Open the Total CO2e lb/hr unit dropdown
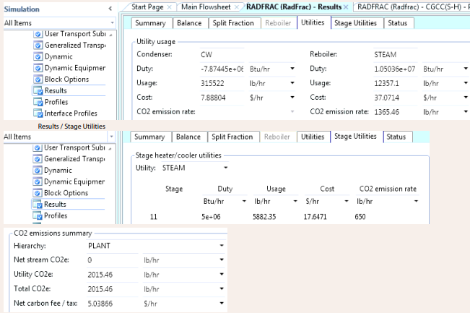 220,288
